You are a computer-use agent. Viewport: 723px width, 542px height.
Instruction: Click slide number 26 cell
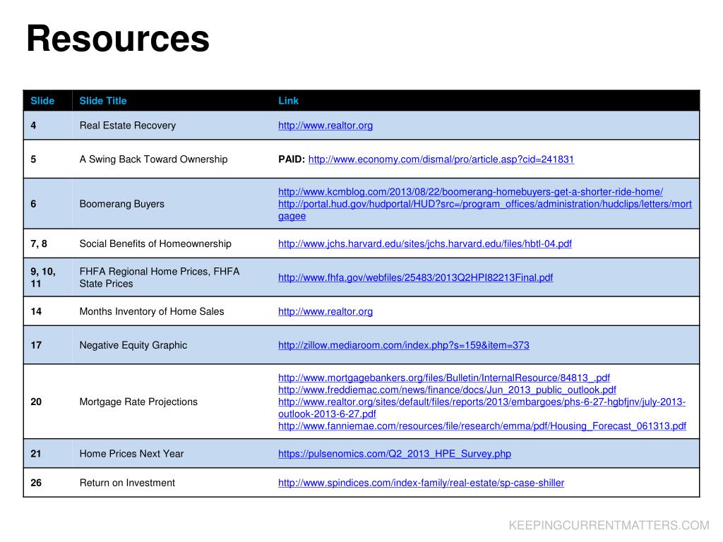pyautogui.click(x=48, y=483)
